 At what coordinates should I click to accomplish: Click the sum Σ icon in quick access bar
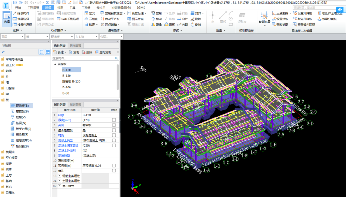point(47,3)
